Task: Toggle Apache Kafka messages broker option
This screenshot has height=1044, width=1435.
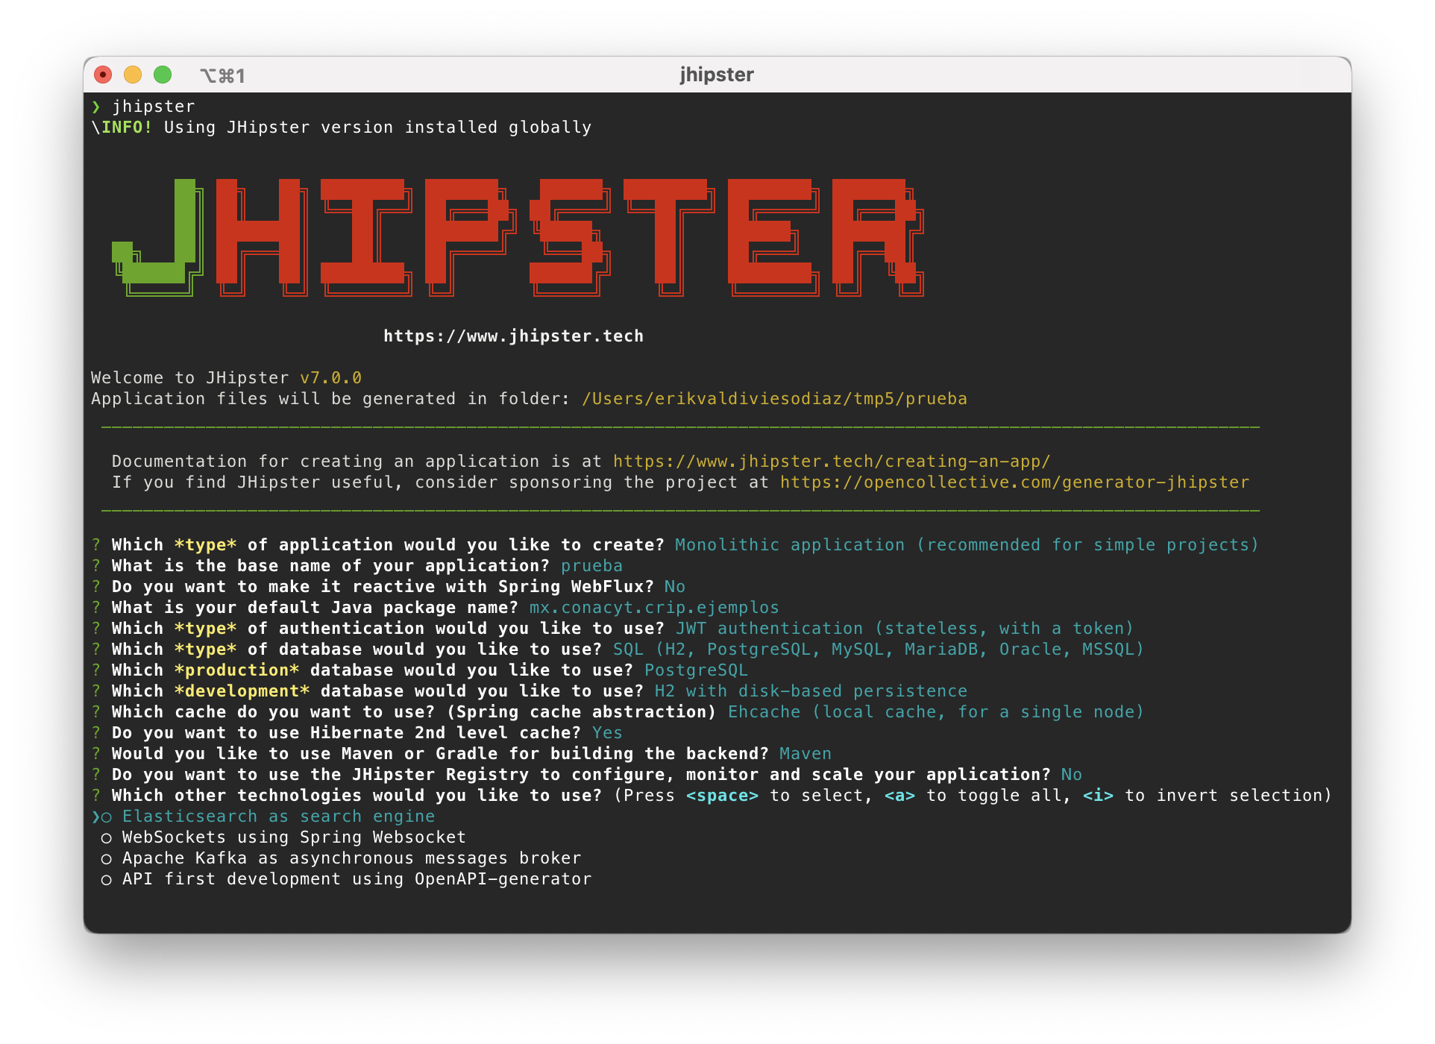Action: (x=341, y=858)
